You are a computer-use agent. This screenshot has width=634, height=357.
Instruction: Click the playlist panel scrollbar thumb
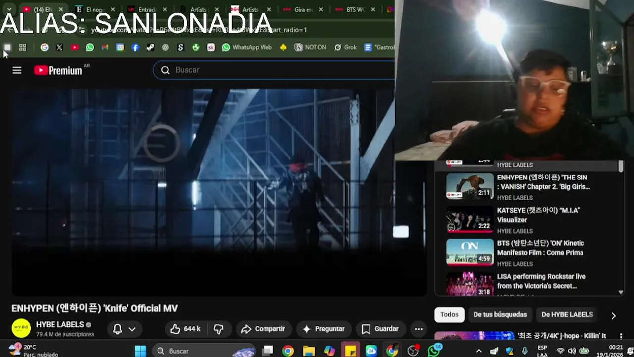click(x=621, y=167)
